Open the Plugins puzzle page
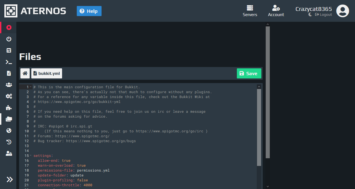Screen dimensions: 355x189 (9, 108)
